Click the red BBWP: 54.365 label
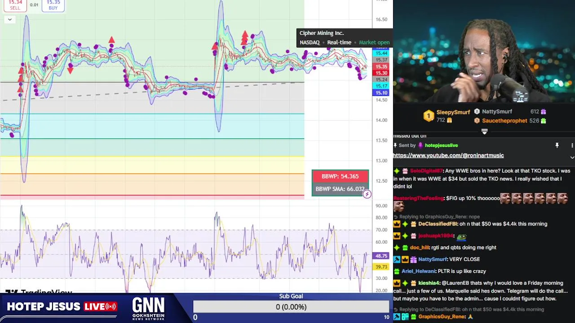The width and height of the screenshot is (575, 323). tap(340, 176)
